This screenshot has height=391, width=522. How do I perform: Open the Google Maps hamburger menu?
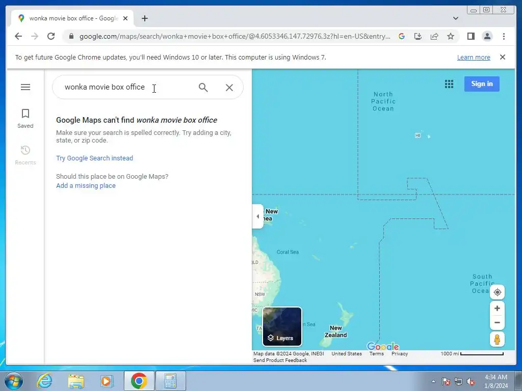coord(25,87)
